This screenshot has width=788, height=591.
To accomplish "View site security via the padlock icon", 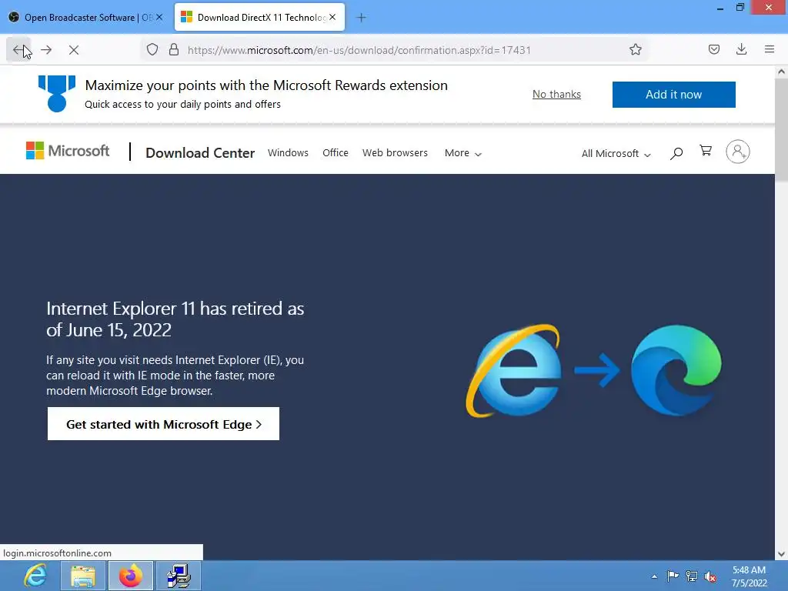I will point(174,50).
